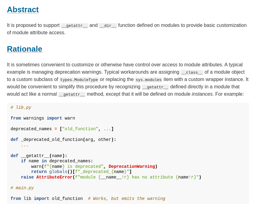Click the raise keyword in the code
The height and width of the screenshot is (210, 255).
click(27, 177)
